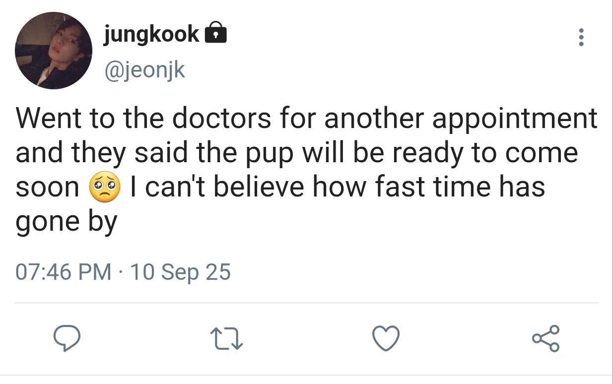Open the @jeonjk handle link
The height and width of the screenshot is (384, 613).
(x=144, y=70)
